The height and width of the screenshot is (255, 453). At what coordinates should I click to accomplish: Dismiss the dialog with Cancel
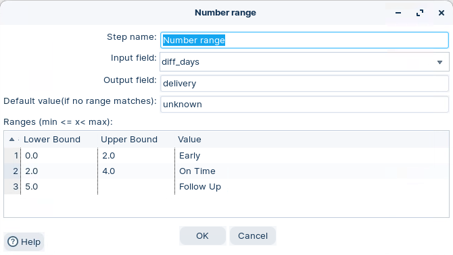pyautogui.click(x=253, y=235)
